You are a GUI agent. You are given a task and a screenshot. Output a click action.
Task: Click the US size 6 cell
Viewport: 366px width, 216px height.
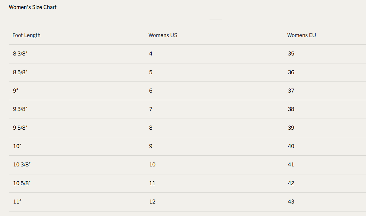151,91
